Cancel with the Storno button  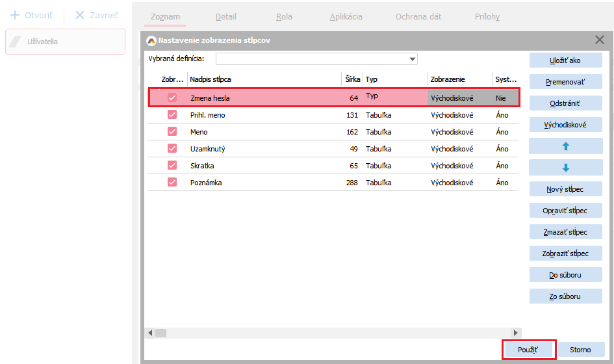581,350
